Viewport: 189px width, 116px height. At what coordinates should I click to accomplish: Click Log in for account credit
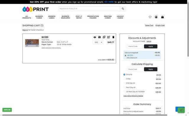[x=149, y=41]
